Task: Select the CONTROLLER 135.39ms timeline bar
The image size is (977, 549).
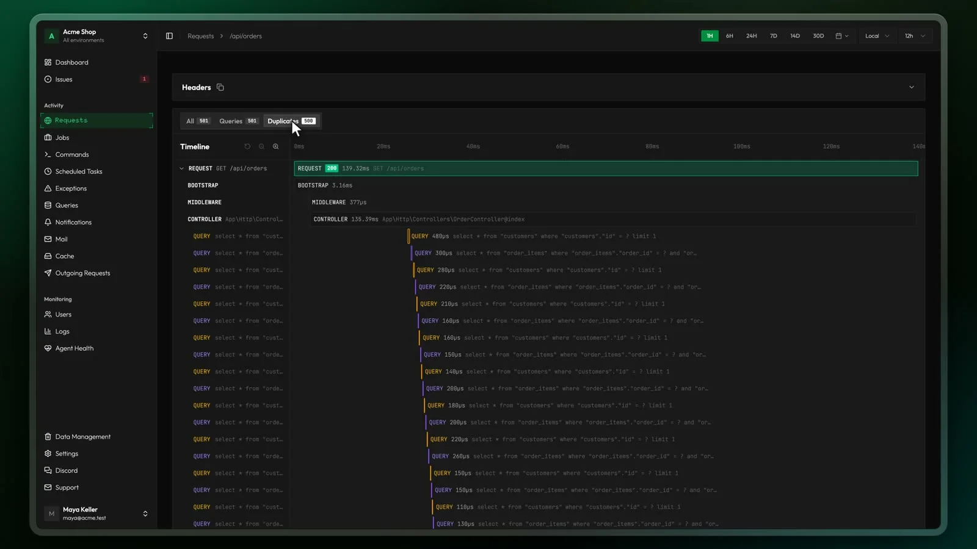Action: pyautogui.click(x=612, y=219)
